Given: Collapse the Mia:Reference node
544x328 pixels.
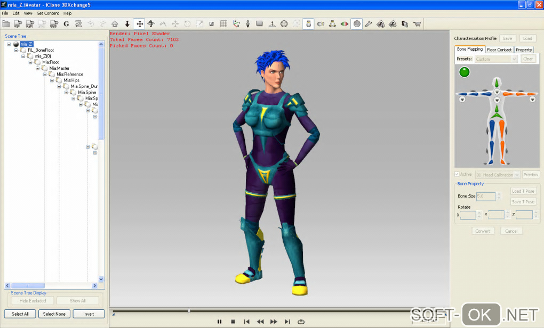Looking at the screenshot, I should click(45, 74).
